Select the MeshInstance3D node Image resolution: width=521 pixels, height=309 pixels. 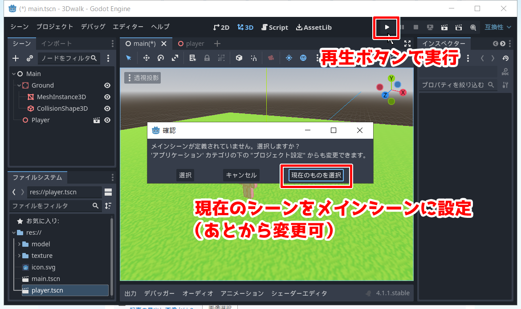tap(61, 97)
